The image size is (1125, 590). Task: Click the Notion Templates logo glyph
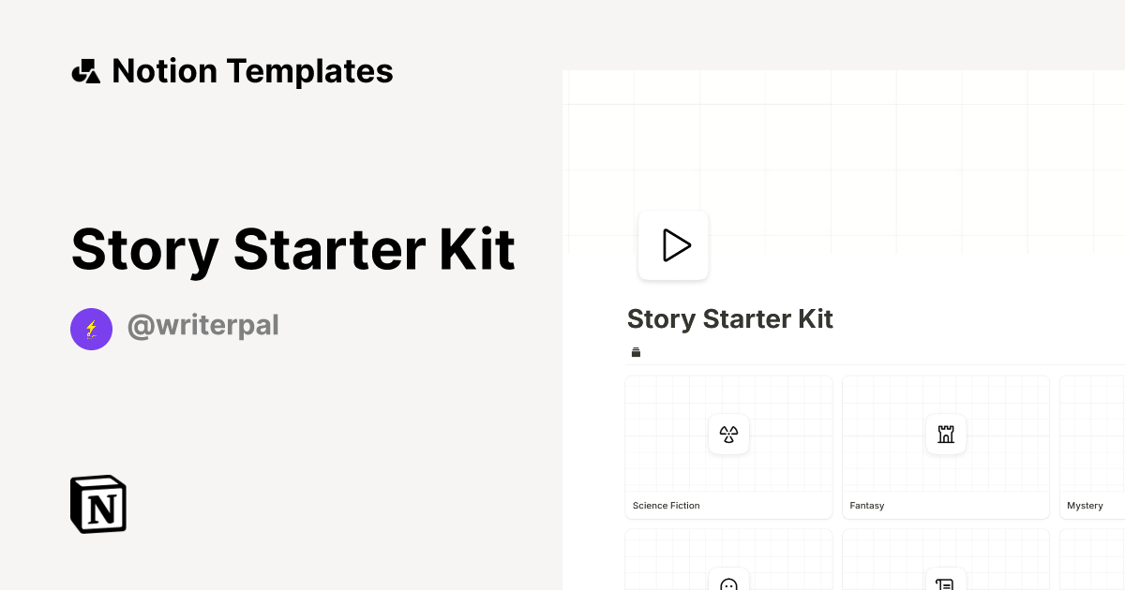[85, 70]
